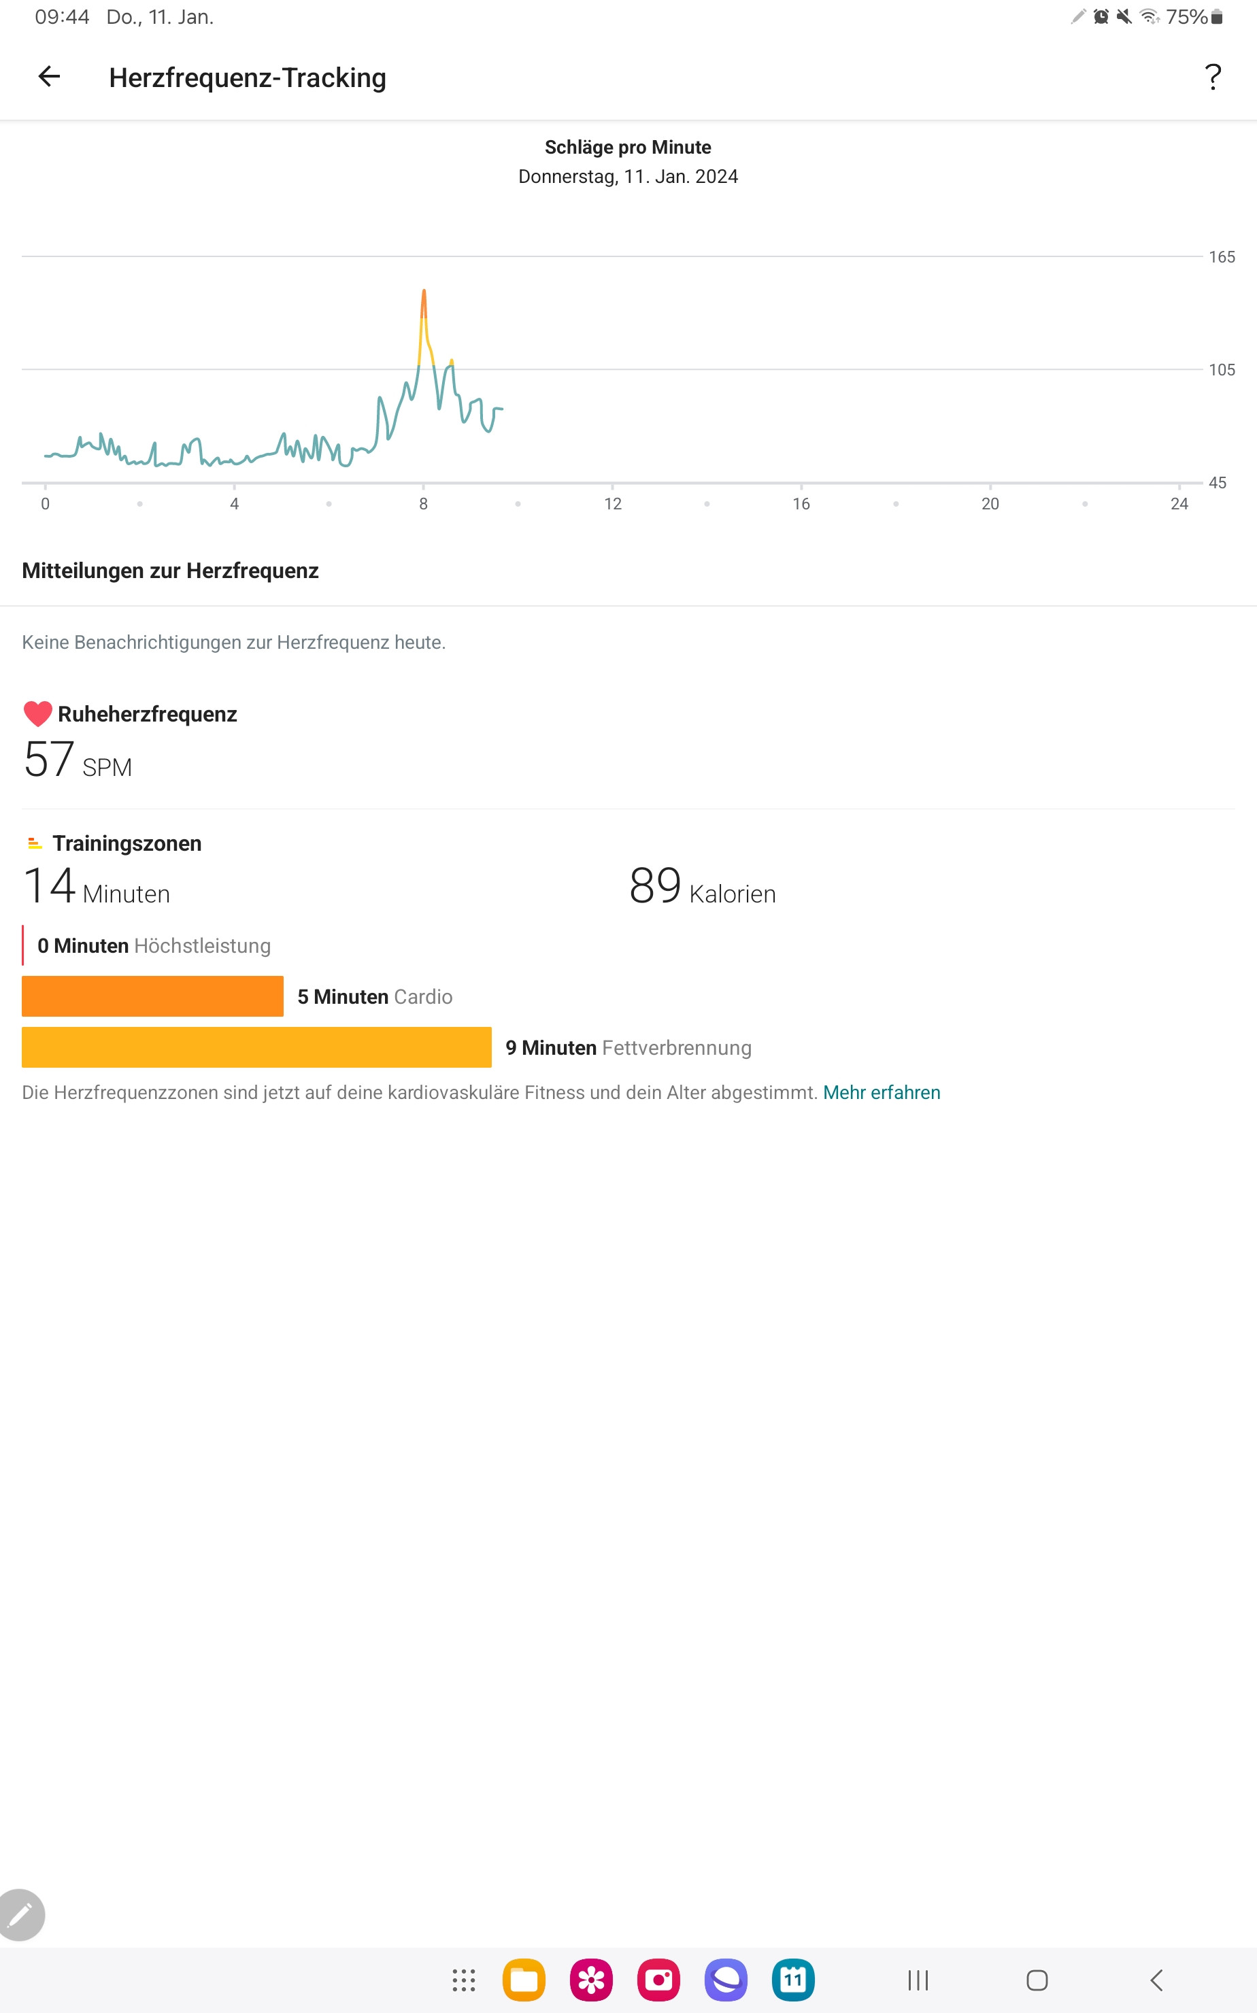The image size is (1257, 2013).
Task: Open the Samsung Internet browser icon
Action: coord(726,1980)
